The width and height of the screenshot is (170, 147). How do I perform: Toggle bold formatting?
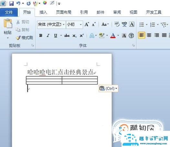41,35
